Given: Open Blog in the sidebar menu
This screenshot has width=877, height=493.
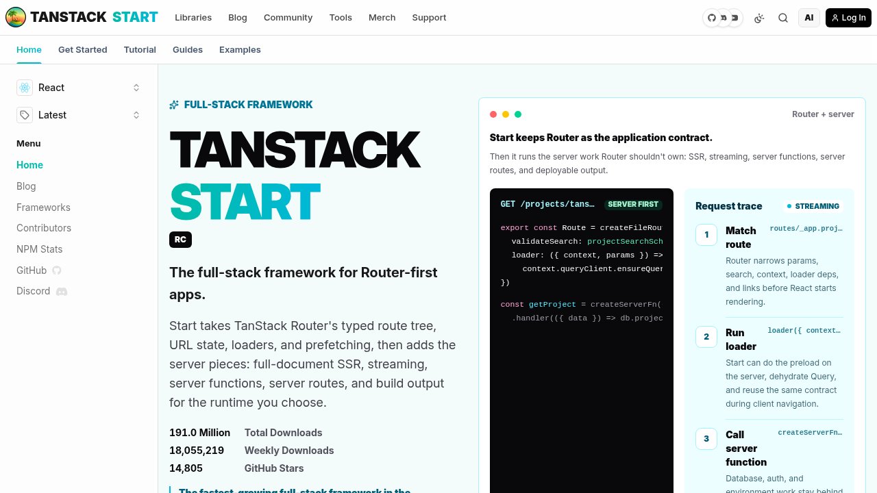Looking at the screenshot, I should [x=26, y=186].
